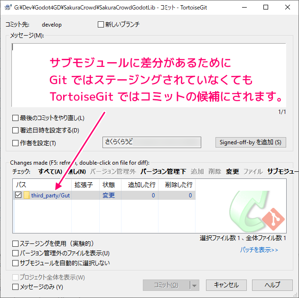The image size is (299, 298).
Task: Sort file list by 状態 column header
Action: click(x=109, y=184)
